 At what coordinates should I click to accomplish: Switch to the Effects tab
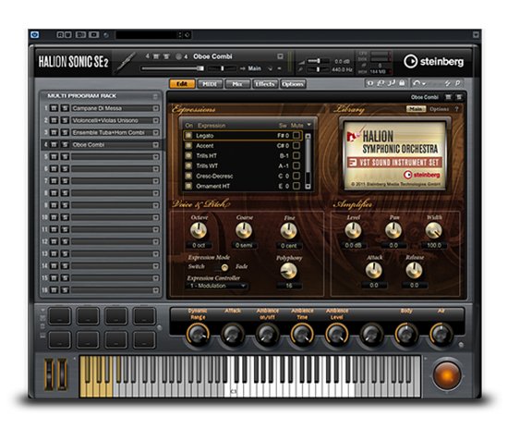pyautogui.click(x=265, y=84)
